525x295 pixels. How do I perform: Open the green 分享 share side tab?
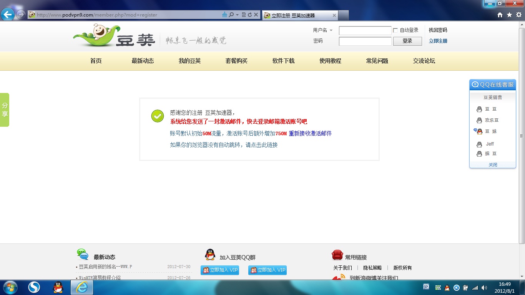tap(5, 110)
